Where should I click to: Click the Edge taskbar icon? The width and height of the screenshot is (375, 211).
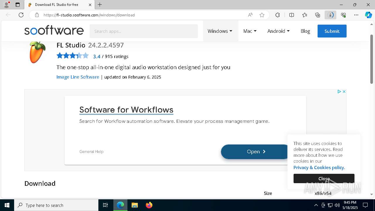click(x=120, y=205)
